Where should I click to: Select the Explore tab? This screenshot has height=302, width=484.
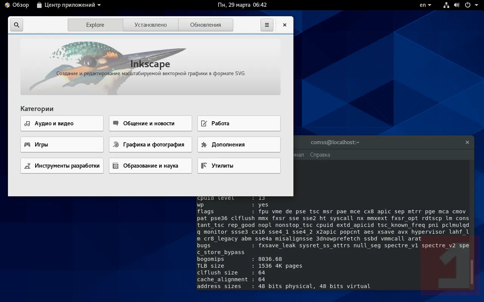pyautogui.click(x=95, y=25)
